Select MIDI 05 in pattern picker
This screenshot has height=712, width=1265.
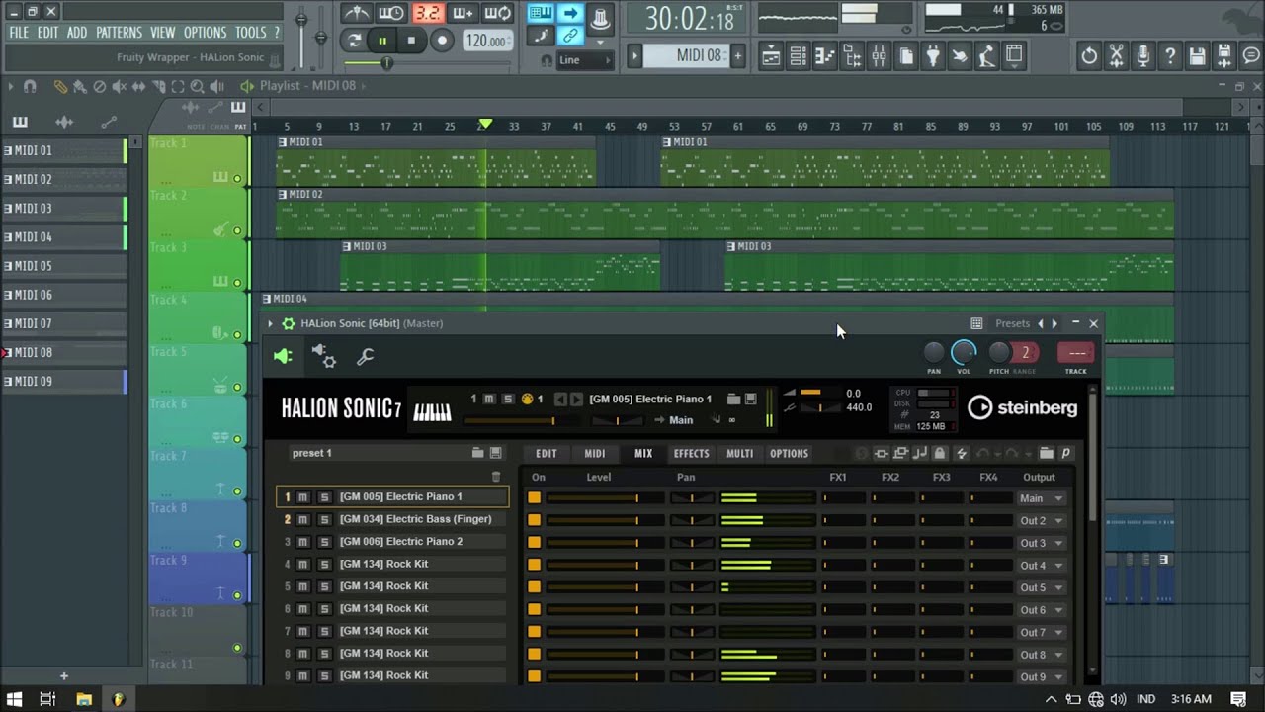[65, 266]
